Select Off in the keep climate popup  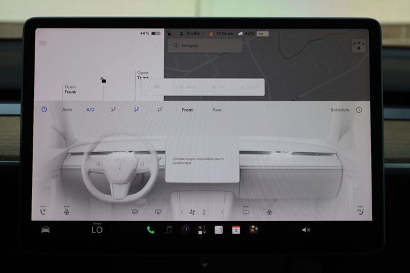[156, 87]
